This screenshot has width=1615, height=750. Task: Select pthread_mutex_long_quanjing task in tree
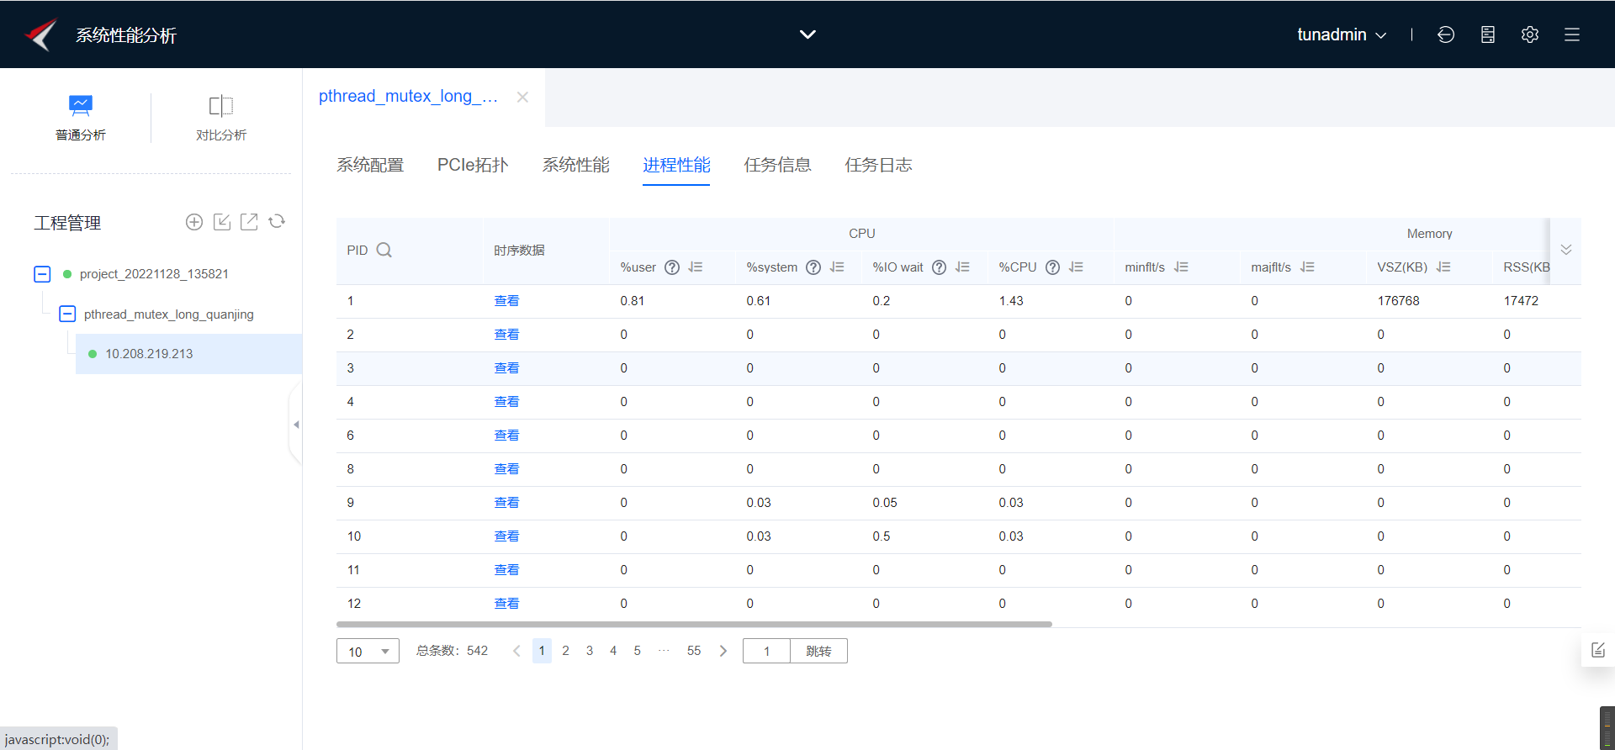click(x=169, y=314)
